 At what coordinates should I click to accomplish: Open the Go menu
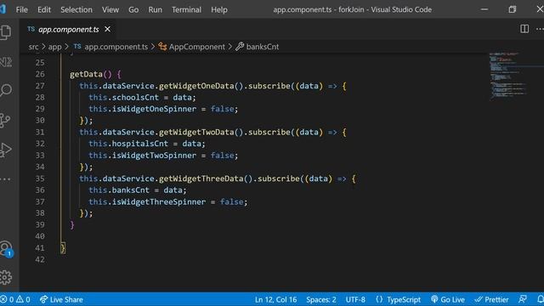(133, 9)
